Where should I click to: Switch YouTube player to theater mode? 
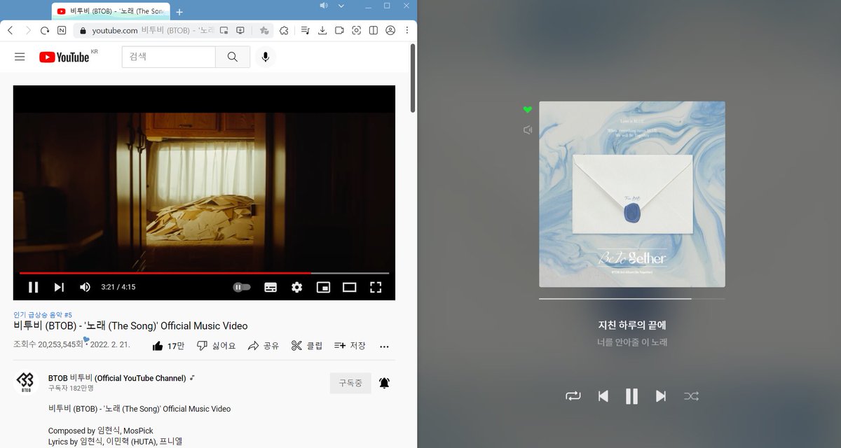coord(349,287)
